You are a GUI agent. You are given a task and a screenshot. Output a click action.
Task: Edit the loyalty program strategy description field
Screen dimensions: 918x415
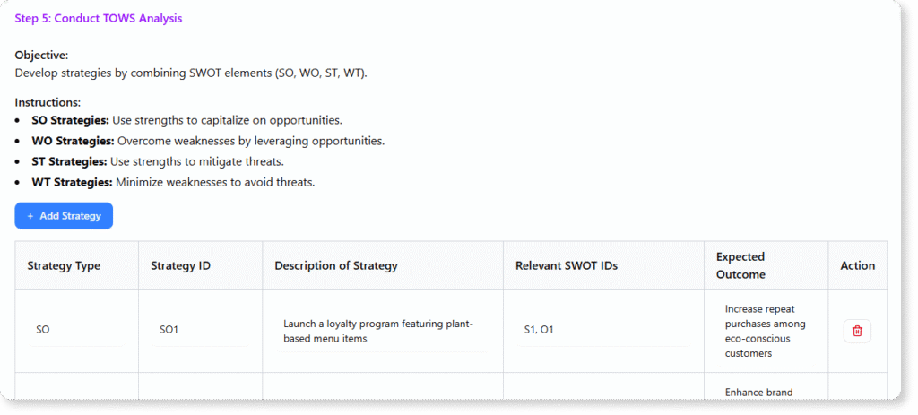pos(383,332)
